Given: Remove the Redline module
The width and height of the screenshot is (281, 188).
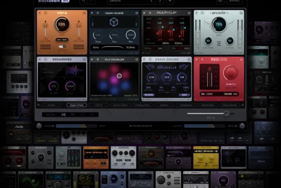Looking at the screenshot, I should 197,59.
